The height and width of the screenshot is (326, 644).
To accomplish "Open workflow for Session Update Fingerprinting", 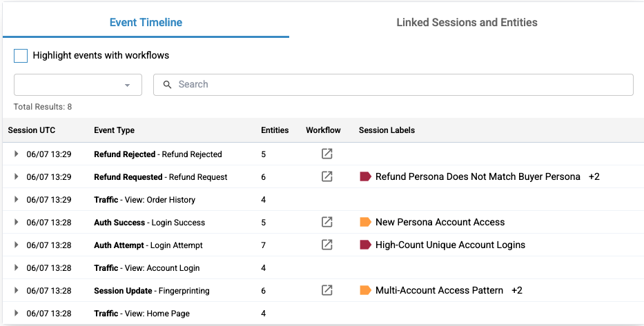I will 327,290.
